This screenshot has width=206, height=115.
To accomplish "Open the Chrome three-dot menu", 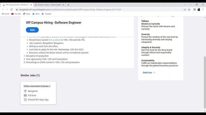I will (x=203, y=10).
